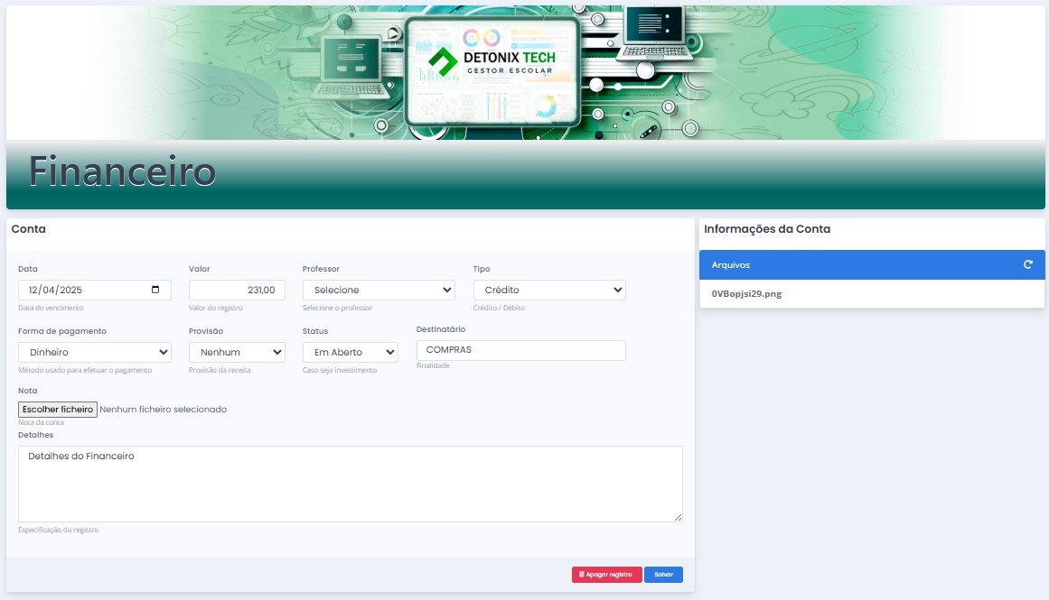
Task: Open the Status dropdown Em Aberto
Action: [x=350, y=352]
